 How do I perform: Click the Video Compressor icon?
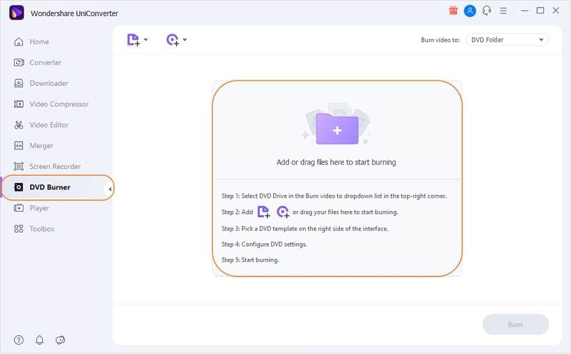point(19,104)
